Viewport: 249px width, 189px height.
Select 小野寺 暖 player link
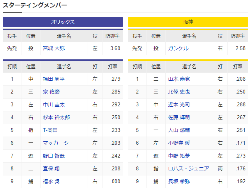pyautogui.click(x=179, y=143)
